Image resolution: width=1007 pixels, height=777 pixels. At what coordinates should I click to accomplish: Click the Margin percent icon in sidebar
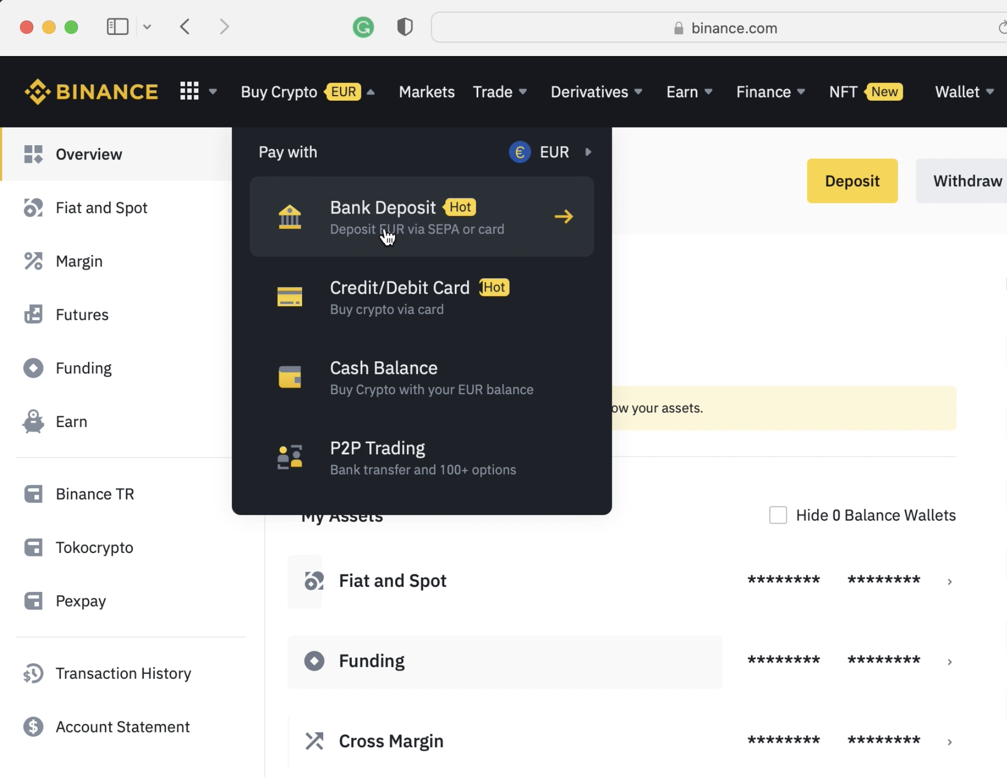(x=33, y=262)
